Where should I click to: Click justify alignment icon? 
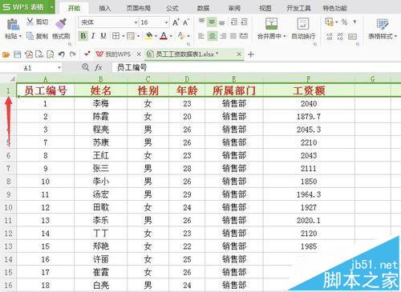pos(233,36)
